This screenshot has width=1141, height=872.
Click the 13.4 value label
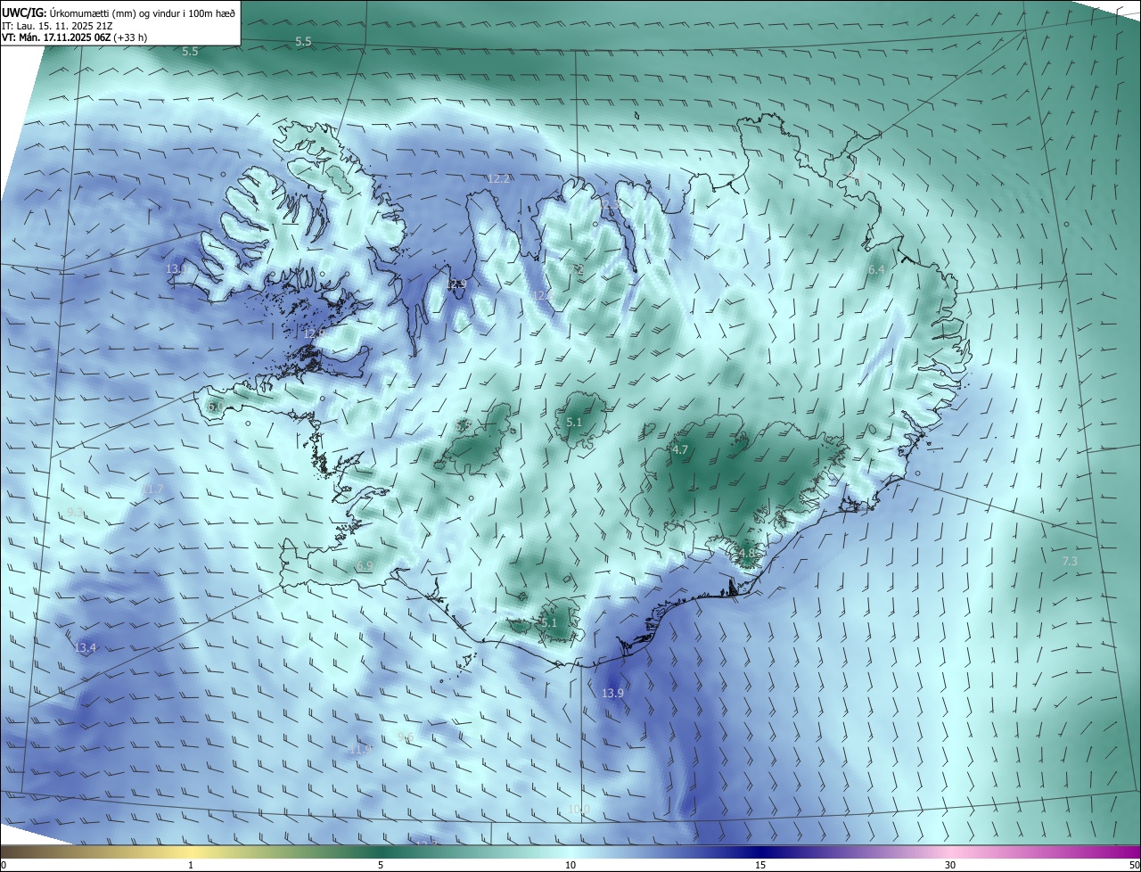(85, 647)
